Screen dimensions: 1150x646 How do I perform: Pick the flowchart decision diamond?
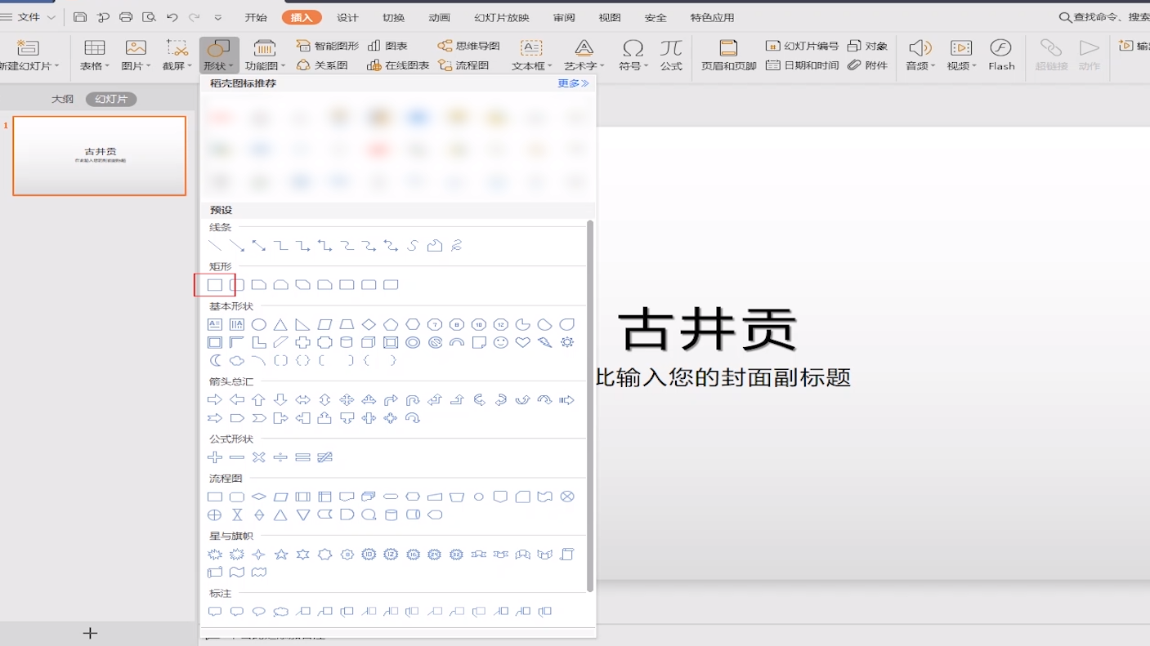point(259,497)
